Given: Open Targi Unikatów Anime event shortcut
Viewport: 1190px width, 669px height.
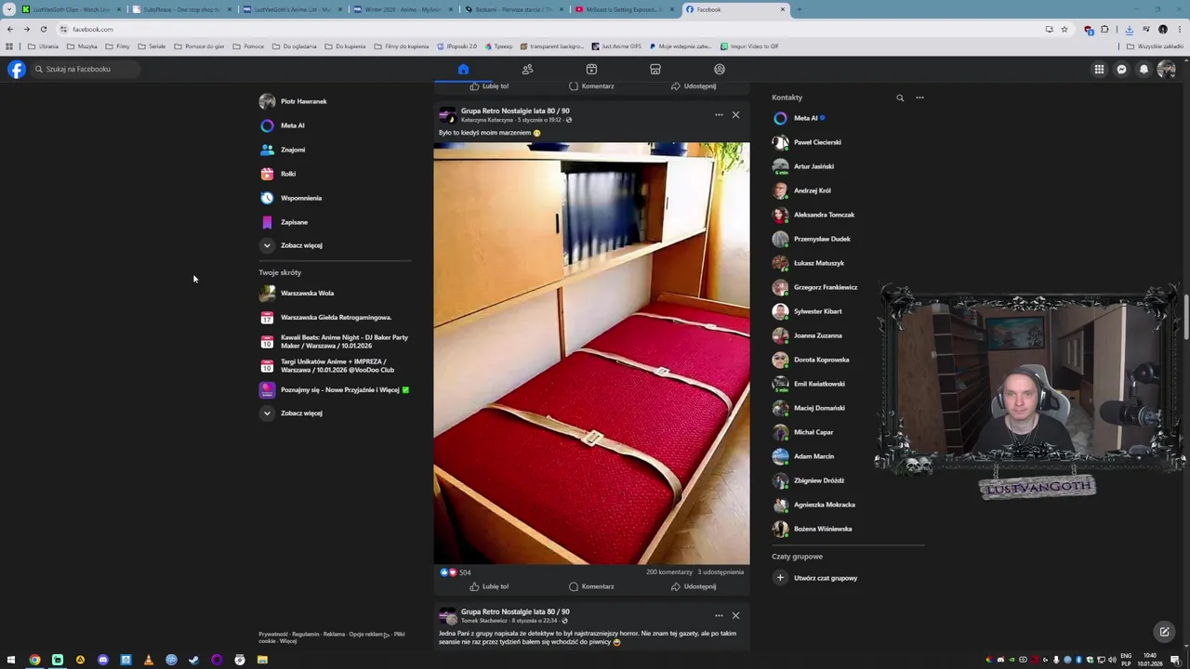Looking at the screenshot, I should click(x=335, y=365).
